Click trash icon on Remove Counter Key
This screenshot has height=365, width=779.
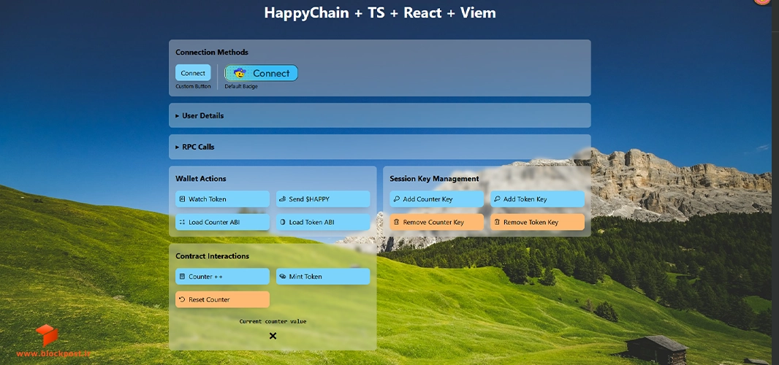pos(397,222)
